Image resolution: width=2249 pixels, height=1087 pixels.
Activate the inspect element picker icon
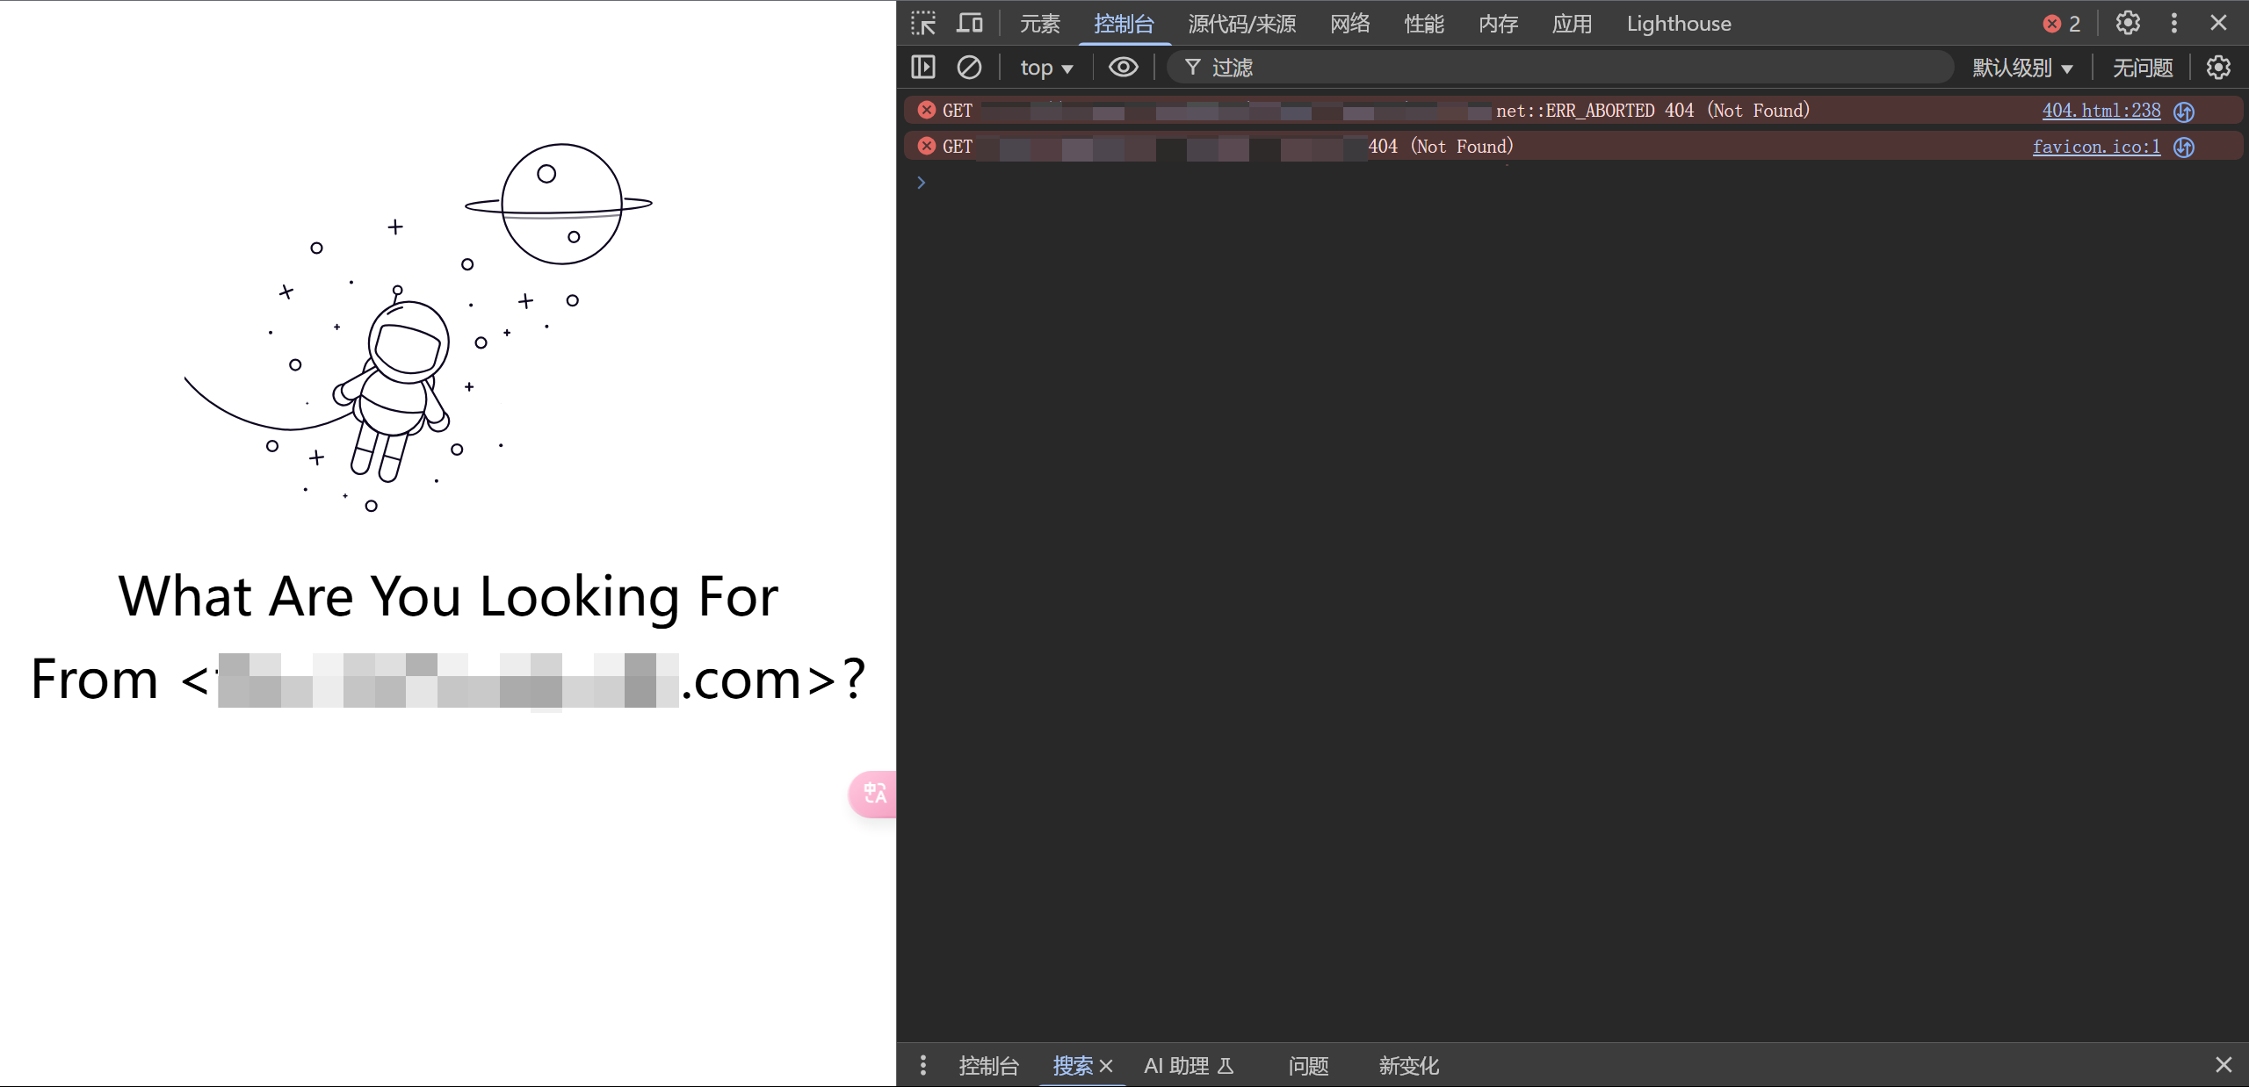(x=923, y=24)
